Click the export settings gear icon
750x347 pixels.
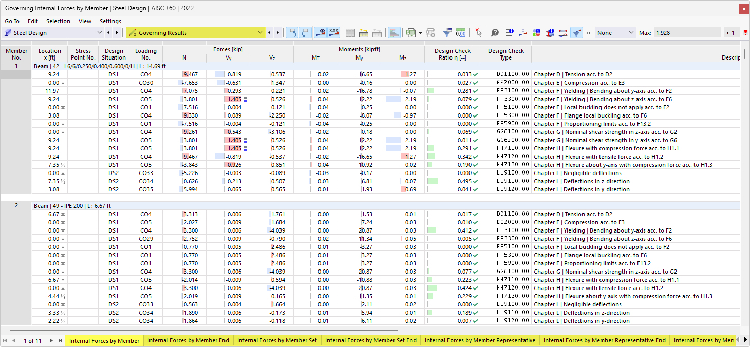430,33
